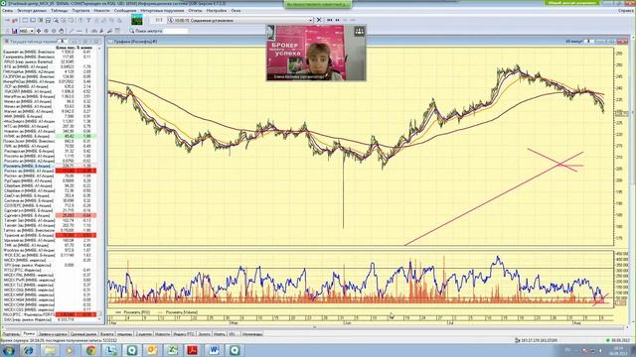The height and width of the screenshot is (357, 636).
Task: Switch to the Нефть tab
Action: coord(219,334)
